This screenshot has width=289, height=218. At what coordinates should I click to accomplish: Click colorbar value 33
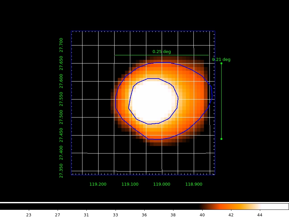pos(116,215)
